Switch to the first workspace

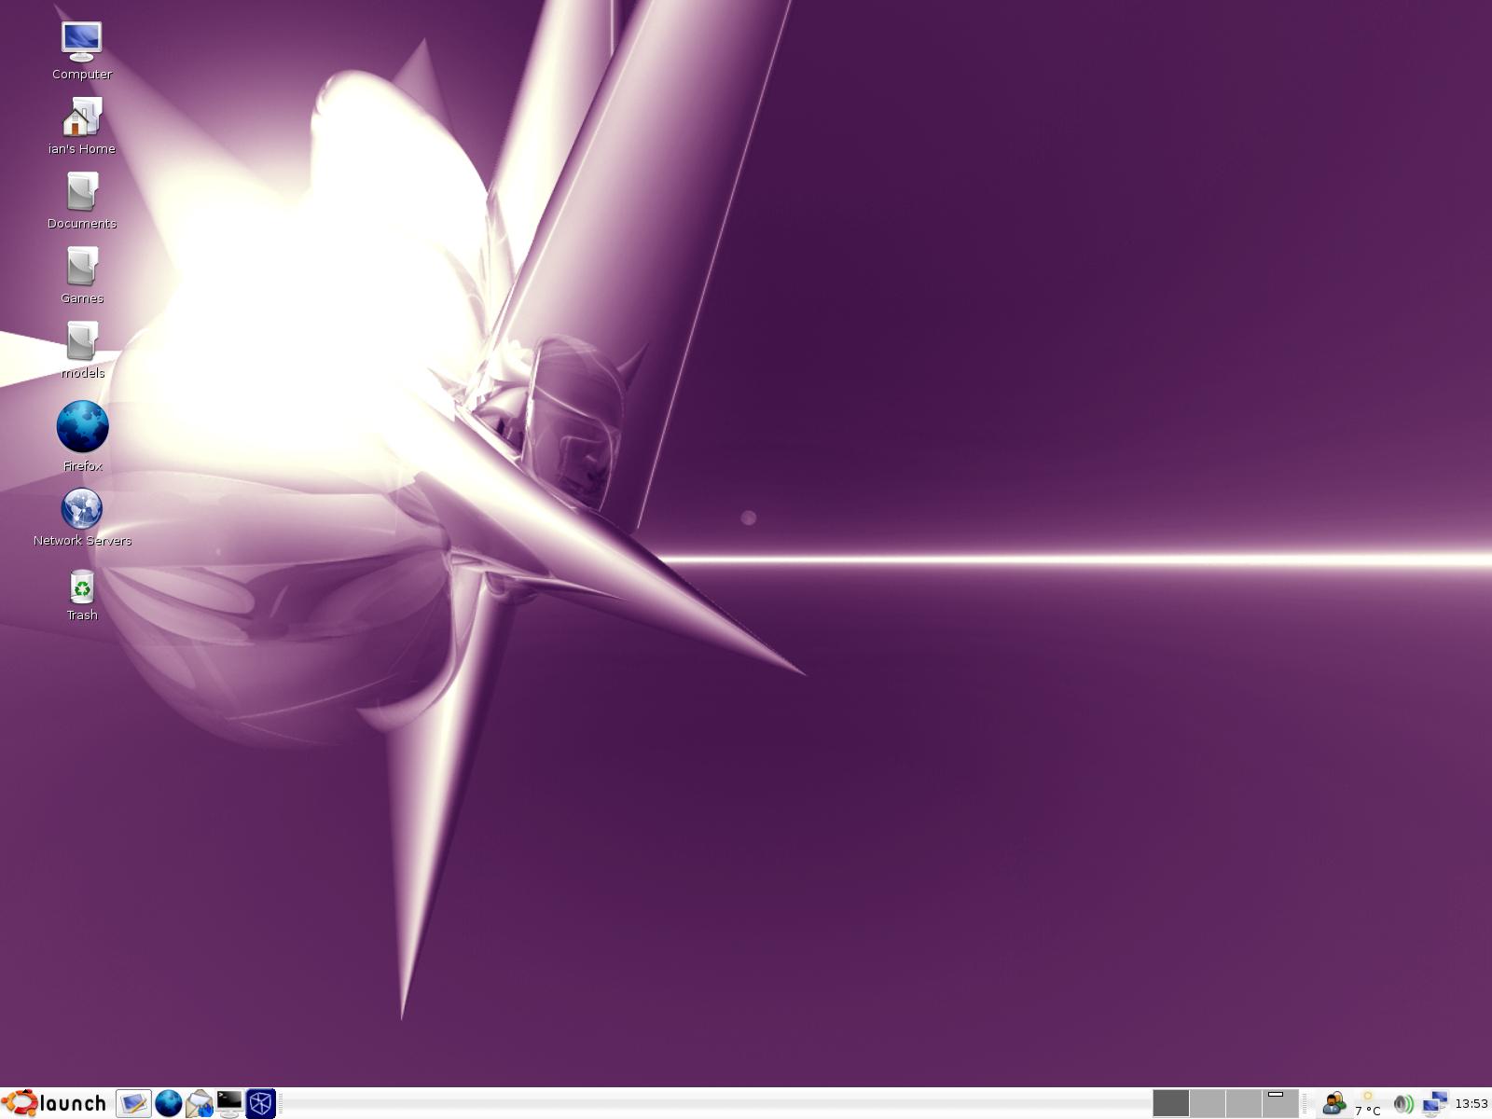[x=1171, y=1103]
